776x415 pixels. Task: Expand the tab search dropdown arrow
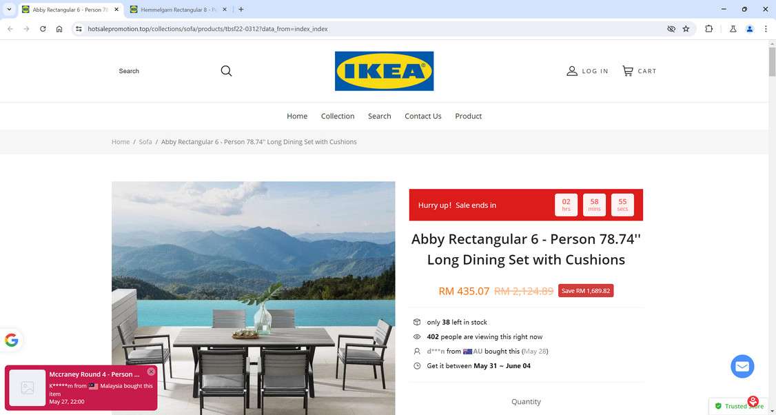(9, 10)
